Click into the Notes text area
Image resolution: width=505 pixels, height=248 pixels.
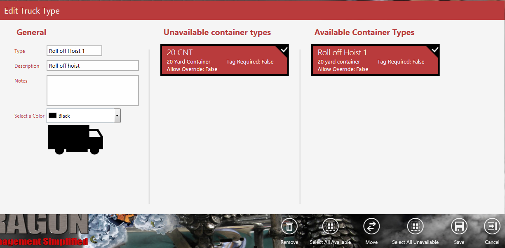click(93, 90)
